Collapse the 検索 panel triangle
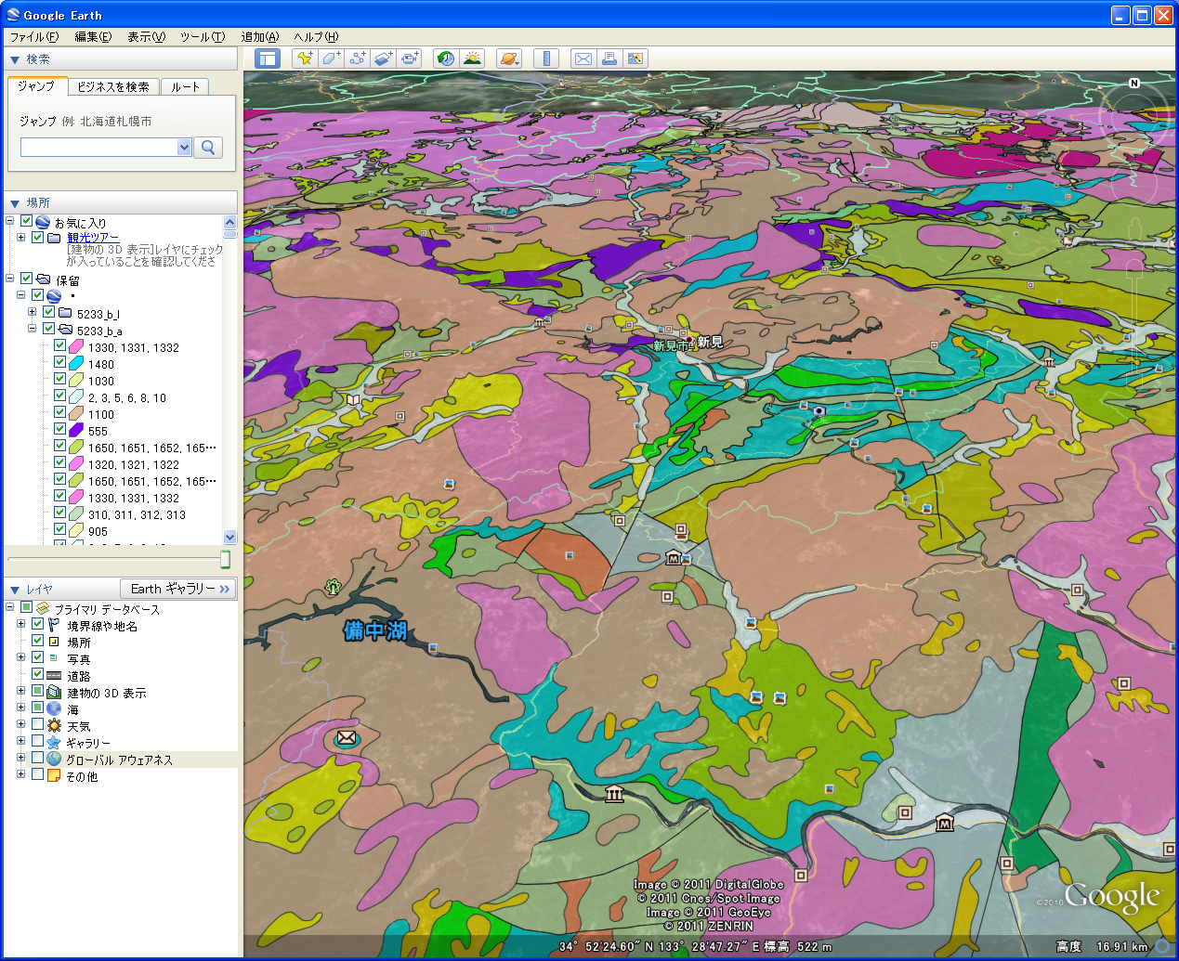1179x961 pixels. point(14,59)
